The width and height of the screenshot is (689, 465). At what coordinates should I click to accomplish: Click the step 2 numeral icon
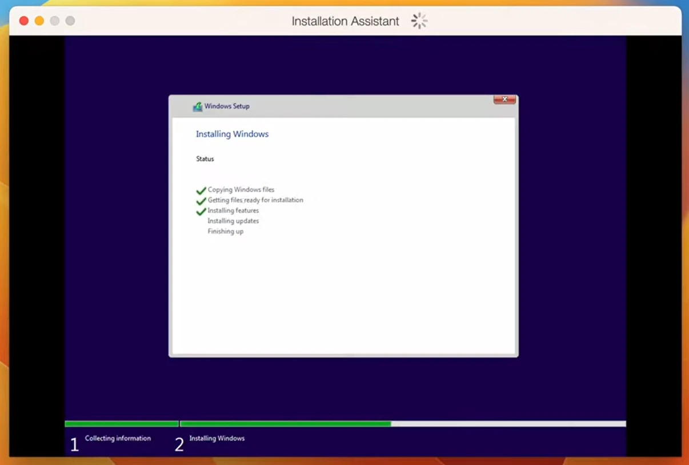point(179,444)
